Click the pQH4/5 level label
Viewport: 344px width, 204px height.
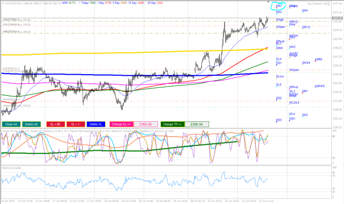pyautogui.click(x=319, y=86)
